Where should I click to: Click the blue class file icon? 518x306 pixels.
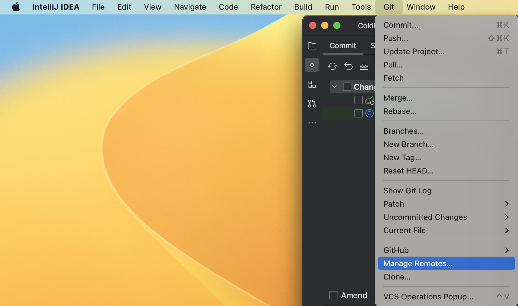click(369, 113)
